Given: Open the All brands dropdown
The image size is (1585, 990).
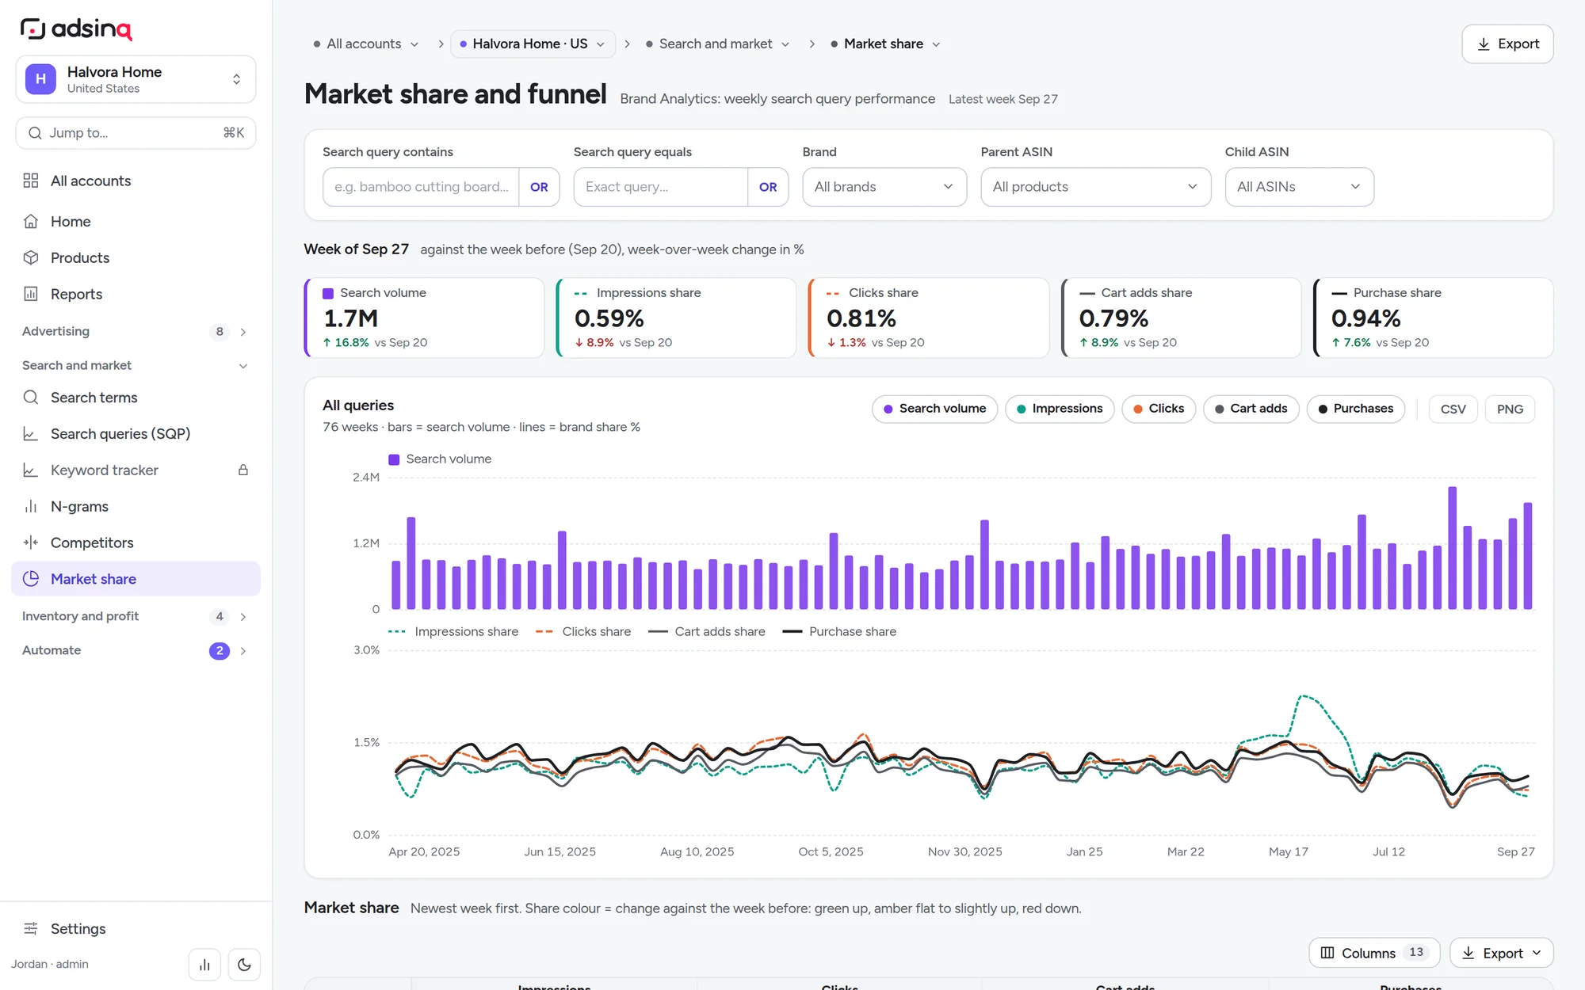Looking at the screenshot, I should click(884, 187).
